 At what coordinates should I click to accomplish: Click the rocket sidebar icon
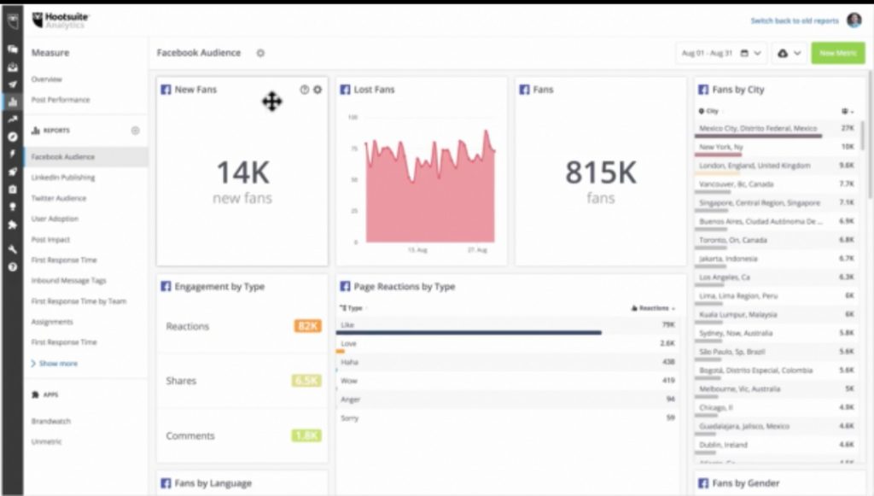pos(12,172)
